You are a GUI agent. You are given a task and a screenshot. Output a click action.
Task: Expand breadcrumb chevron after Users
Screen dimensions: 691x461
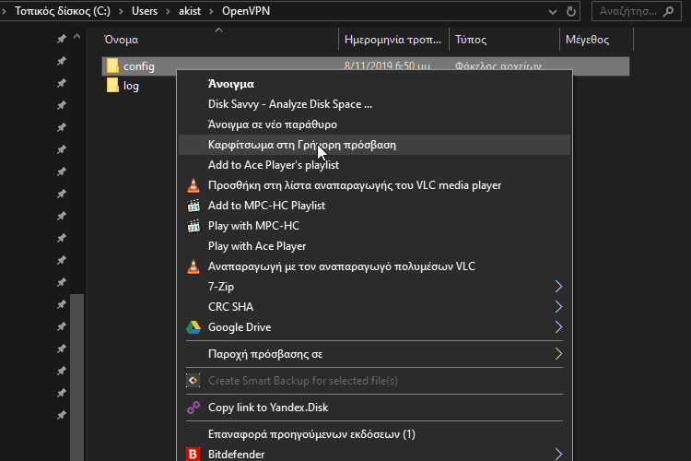(168, 11)
